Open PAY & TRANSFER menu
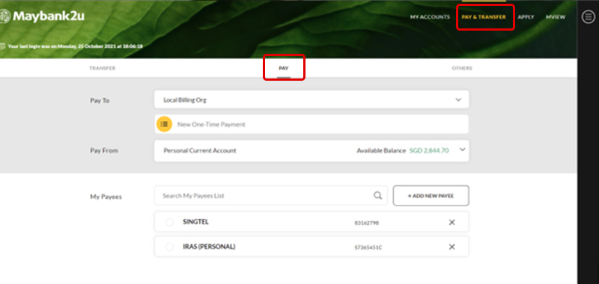Image resolution: width=599 pixels, height=284 pixels. [x=484, y=17]
